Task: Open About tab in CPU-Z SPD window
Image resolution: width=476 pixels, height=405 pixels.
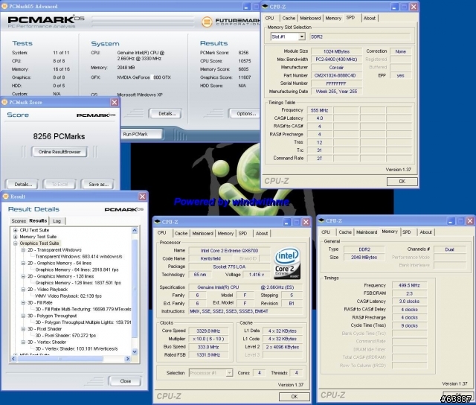Action: 370,18
